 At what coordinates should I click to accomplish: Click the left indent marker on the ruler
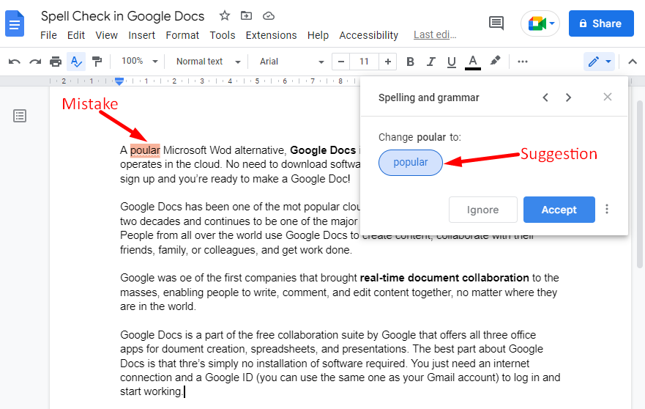pyautogui.click(x=119, y=81)
